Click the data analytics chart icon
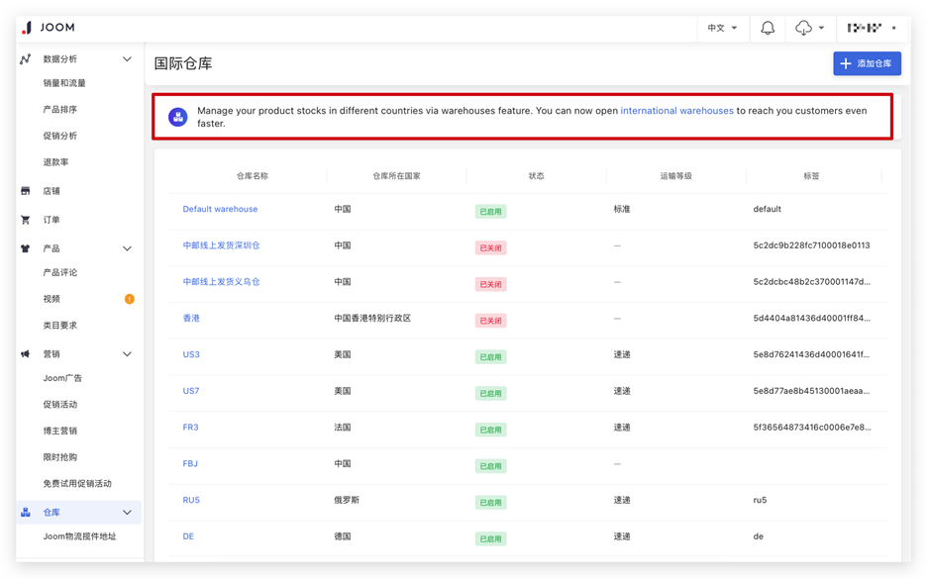The height and width of the screenshot is (578, 927). [26, 59]
